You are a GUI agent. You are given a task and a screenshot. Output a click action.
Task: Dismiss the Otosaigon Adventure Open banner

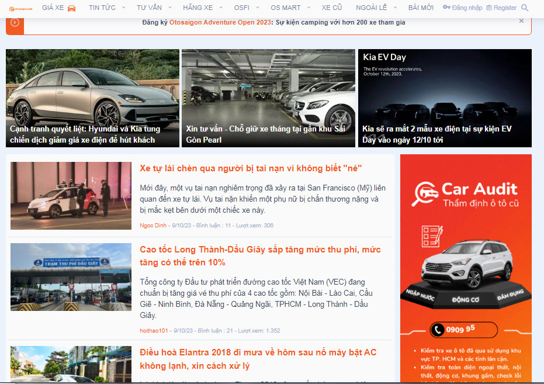point(521,21)
